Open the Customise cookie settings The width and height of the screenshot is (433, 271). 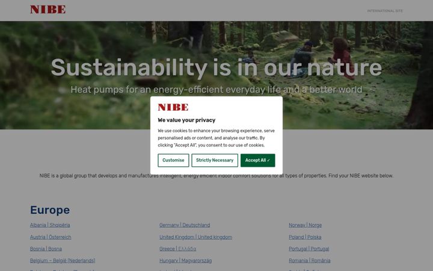click(173, 160)
